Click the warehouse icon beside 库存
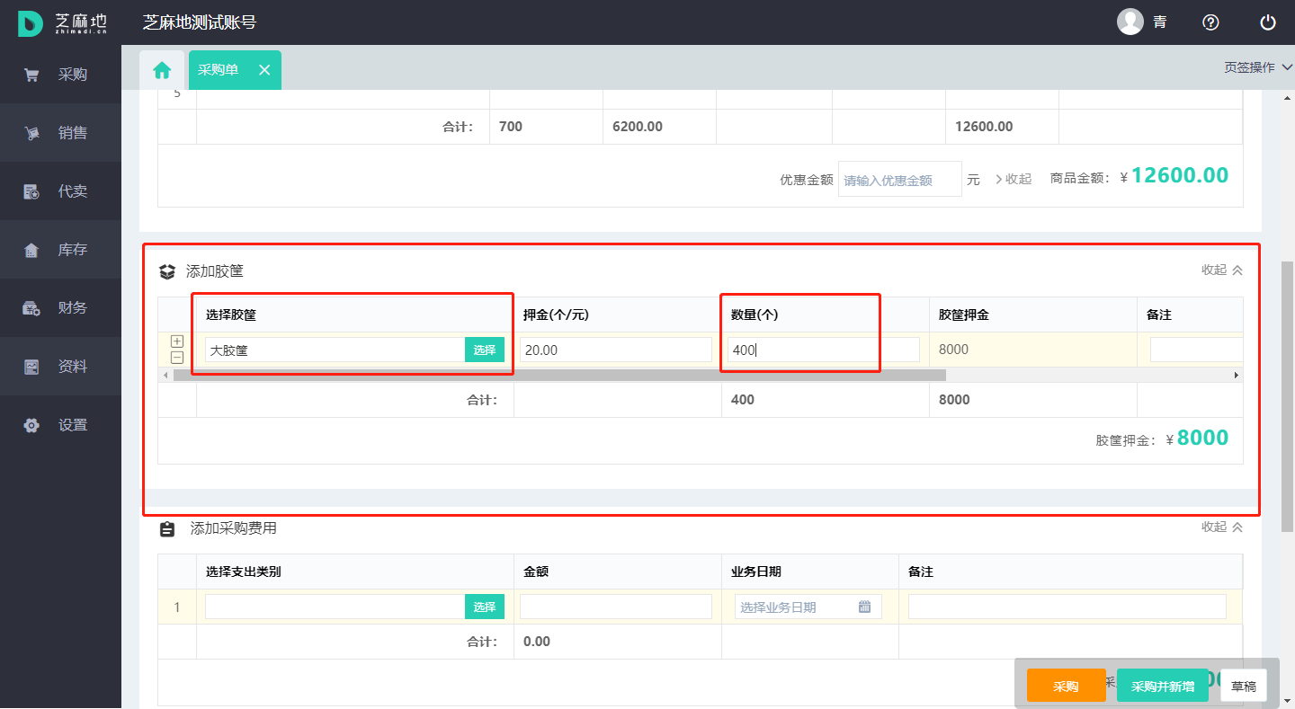Viewport: 1295px width, 709px height. tap(31, 250)
